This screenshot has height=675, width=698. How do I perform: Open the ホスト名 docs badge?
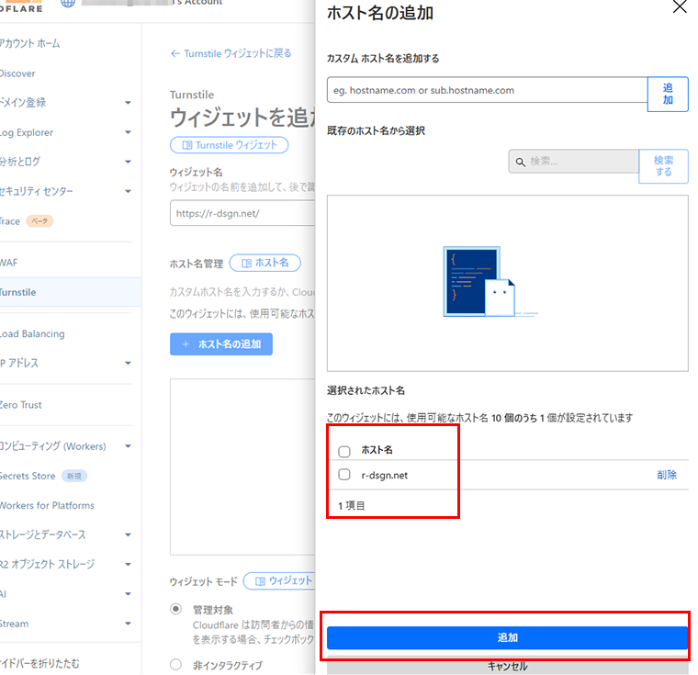point(265,263)
